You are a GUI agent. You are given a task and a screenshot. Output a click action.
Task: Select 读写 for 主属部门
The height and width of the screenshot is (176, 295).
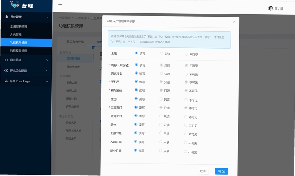136,107
